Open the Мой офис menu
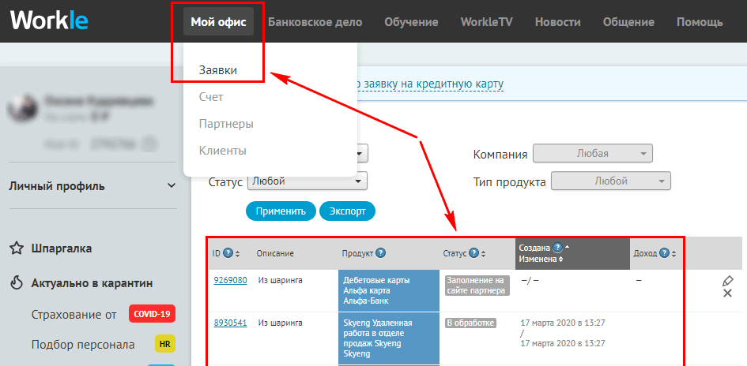Viewport: 747px width, 366px height. (219, 22)
